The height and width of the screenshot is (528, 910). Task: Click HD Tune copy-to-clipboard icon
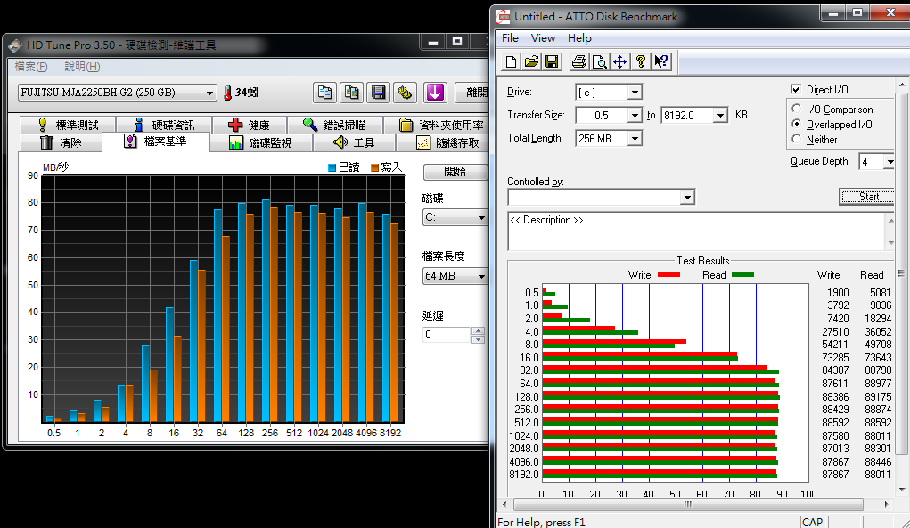click(x=325, y=93)
